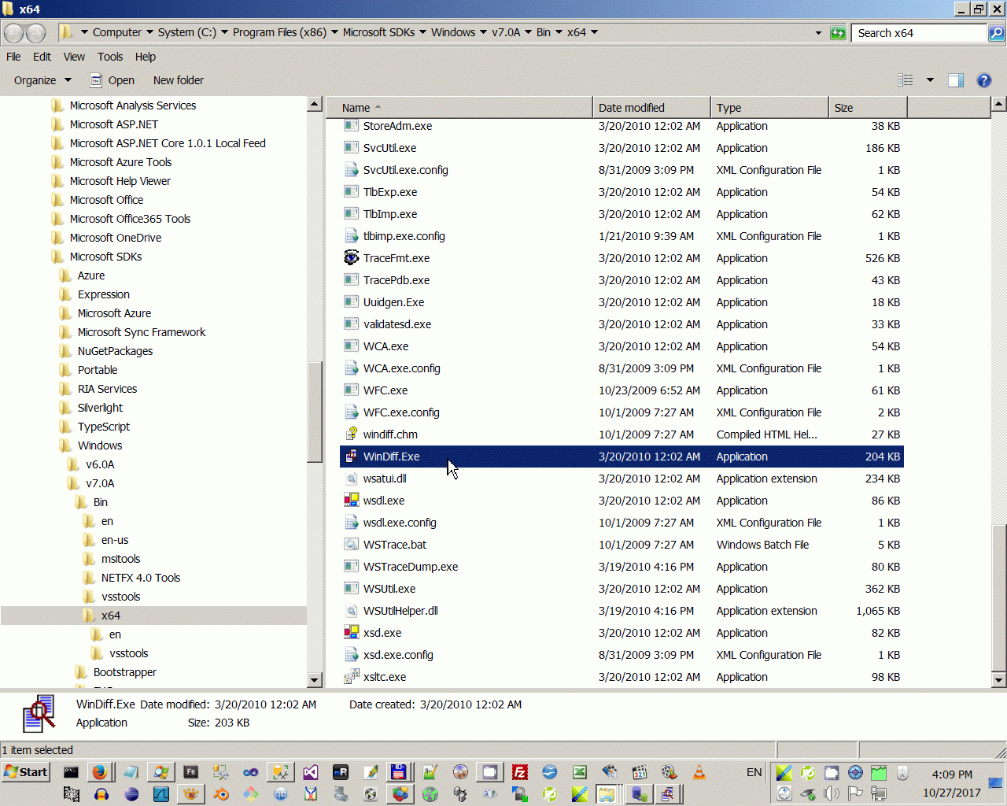Click the xsd.exe file icon
This screenshot has height=806, width=1007.
pos(351,632)
